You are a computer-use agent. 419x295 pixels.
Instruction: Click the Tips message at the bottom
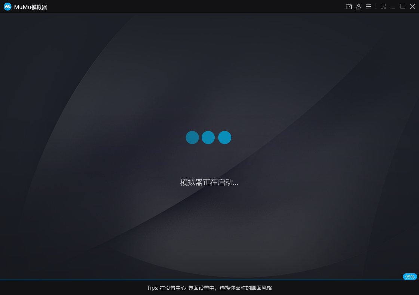point(209,288)
